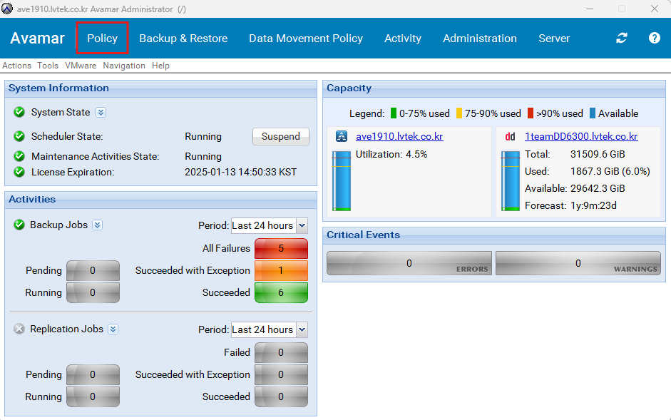Image resolution: width=671 pixels, height=420 pixels.
Task: Click the Available value 29642.3 GiB
Action: (598, 188)
